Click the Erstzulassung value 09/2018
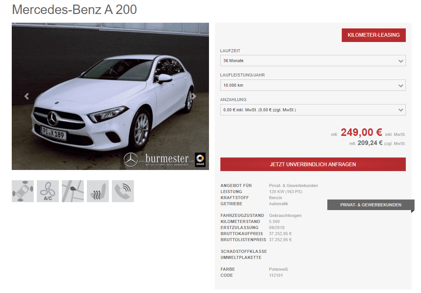The height and width of the screenshot is (293, 421). coord(277,228)
